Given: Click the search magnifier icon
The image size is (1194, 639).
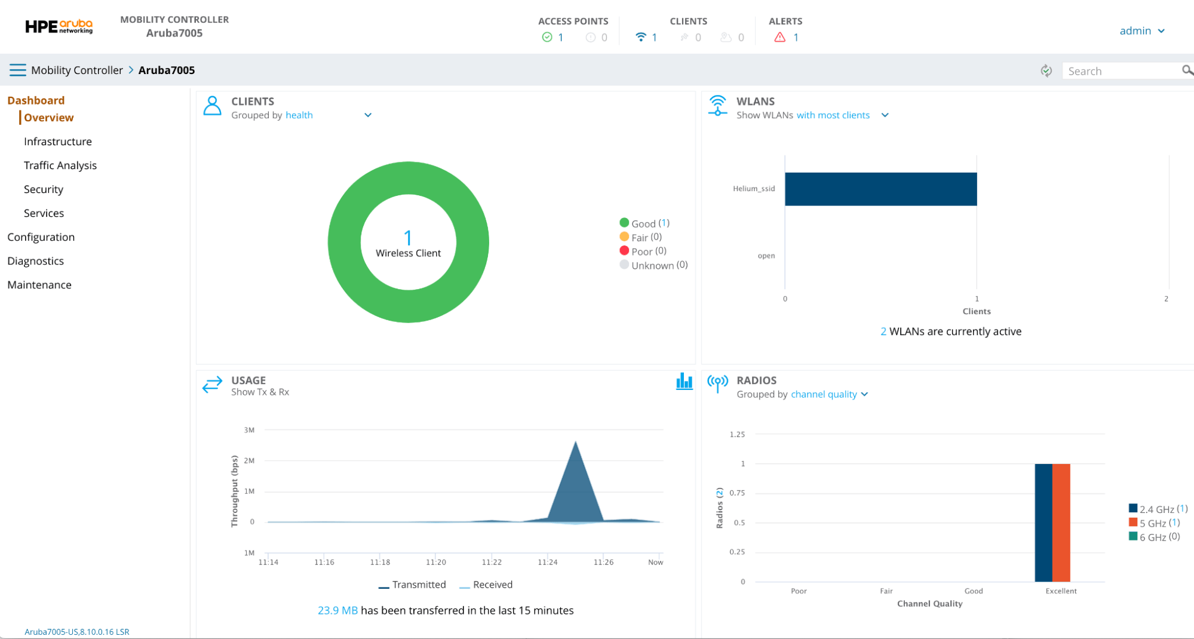Looking at the screenshot, I should (1187, 70).
